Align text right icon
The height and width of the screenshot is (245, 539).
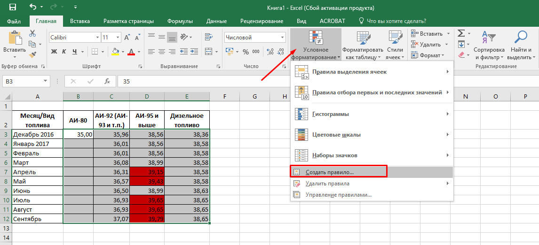(x=172, y=52)
